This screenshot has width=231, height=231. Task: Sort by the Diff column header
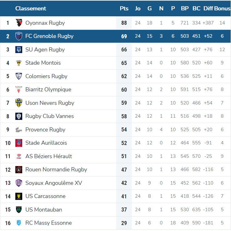click(x=208, y=8)
